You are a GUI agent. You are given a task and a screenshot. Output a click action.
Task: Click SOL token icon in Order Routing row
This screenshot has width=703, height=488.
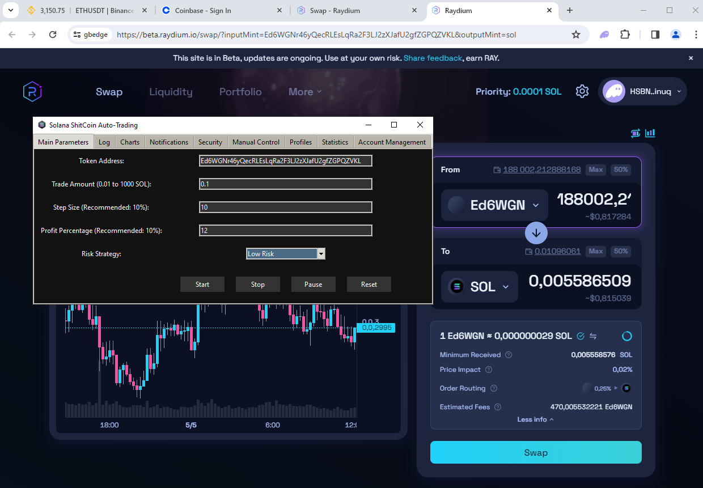coord(626,388)
